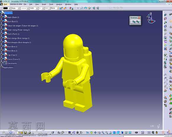This screenshot has height=137, width=172.
Task: Expand the Bust (Bust.1) tree node
Action: pyautogui.click(x=1, y=21)
